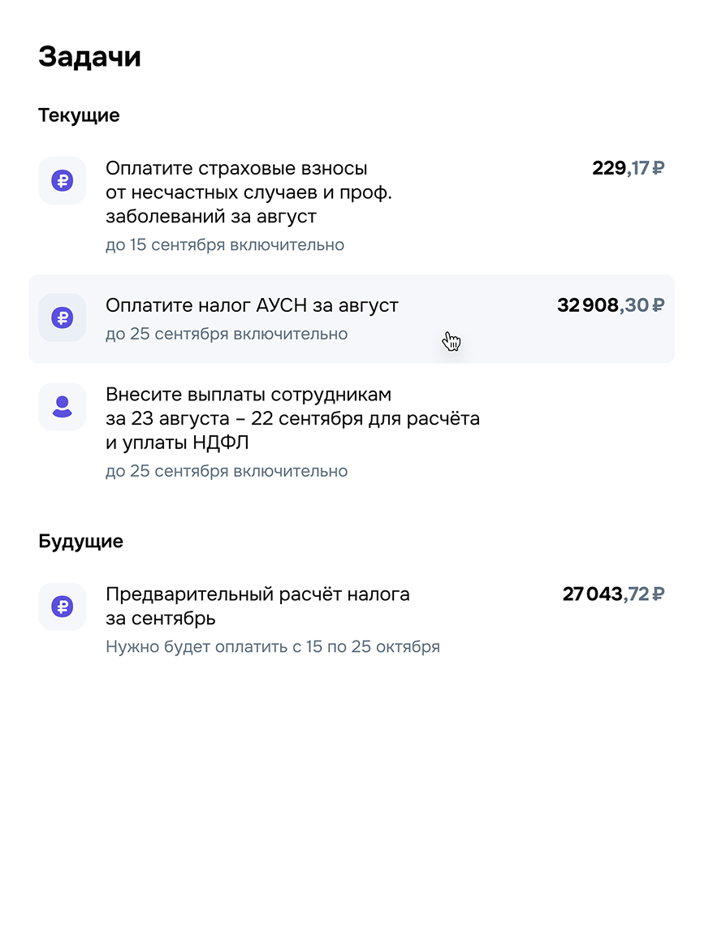Image resolution: width=713 pixels, height=929 pixels.
Task: Click the 'за сентябрь' line of preliminary calculation
Action: 161,619
